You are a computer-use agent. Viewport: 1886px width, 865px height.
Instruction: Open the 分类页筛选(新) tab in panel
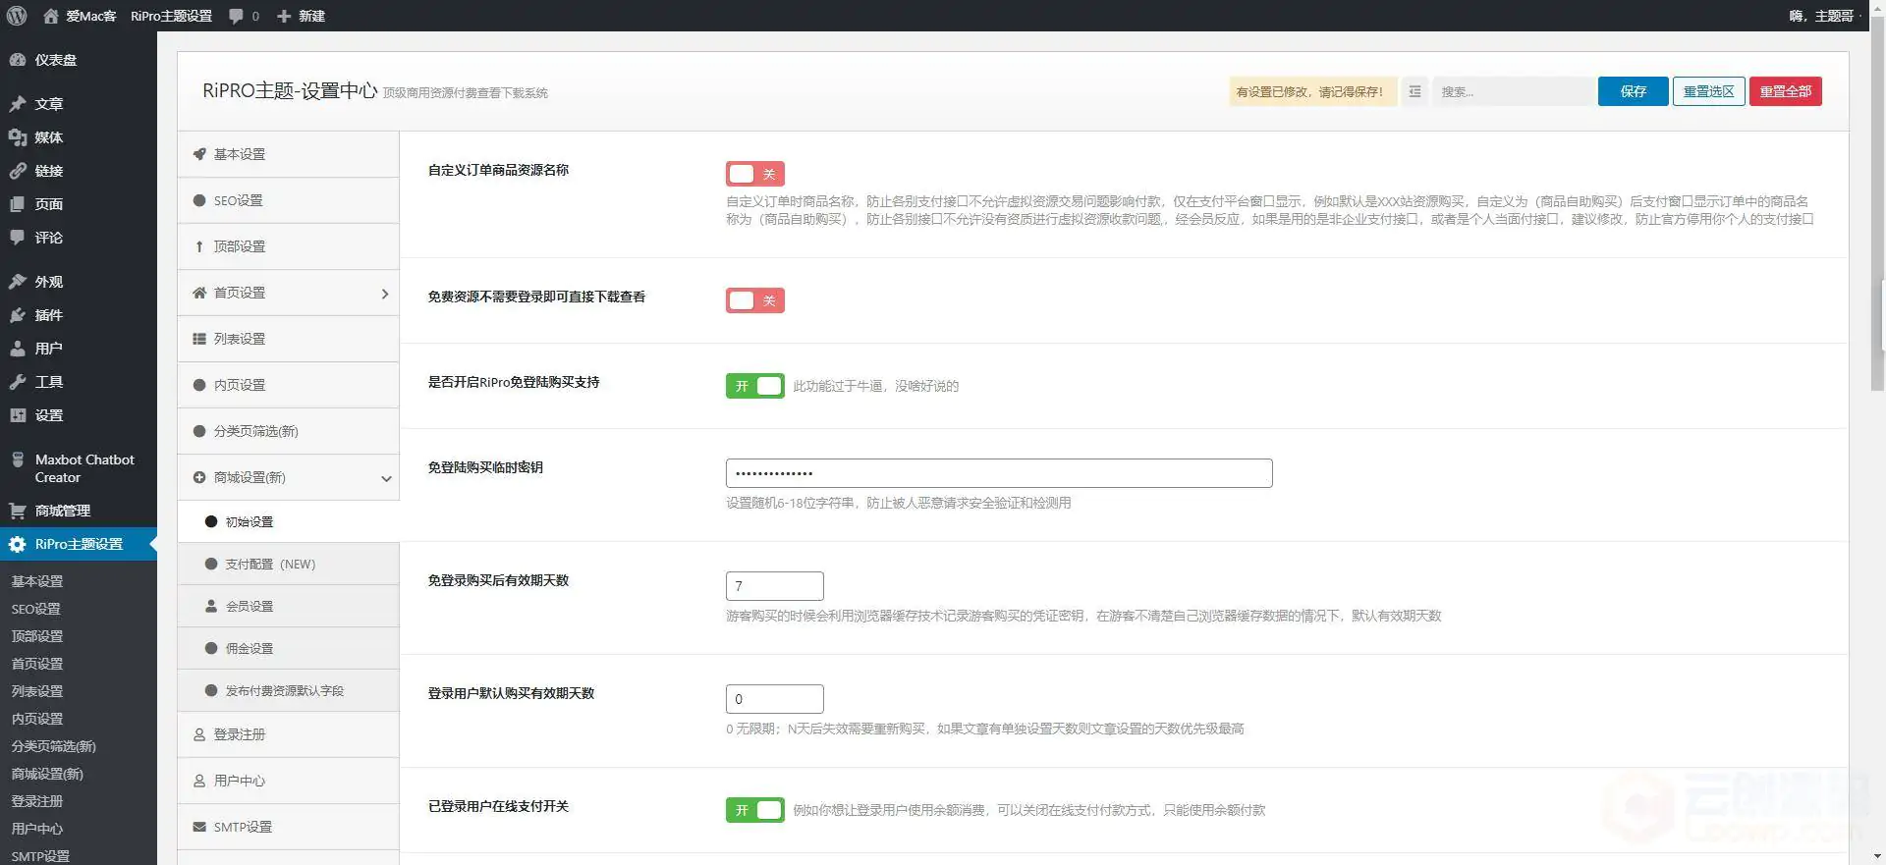coord(288,431)
